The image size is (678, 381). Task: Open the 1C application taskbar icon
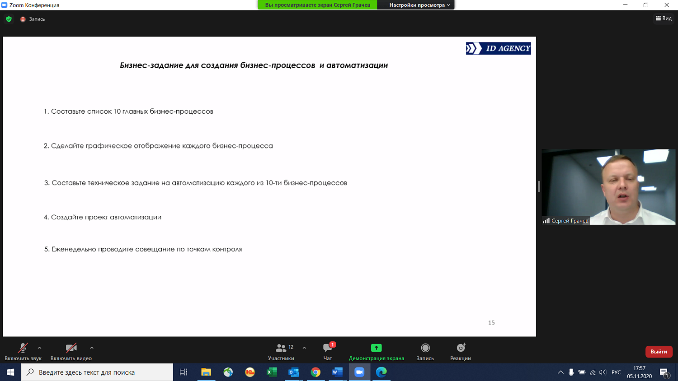click(x=250, y=372)
